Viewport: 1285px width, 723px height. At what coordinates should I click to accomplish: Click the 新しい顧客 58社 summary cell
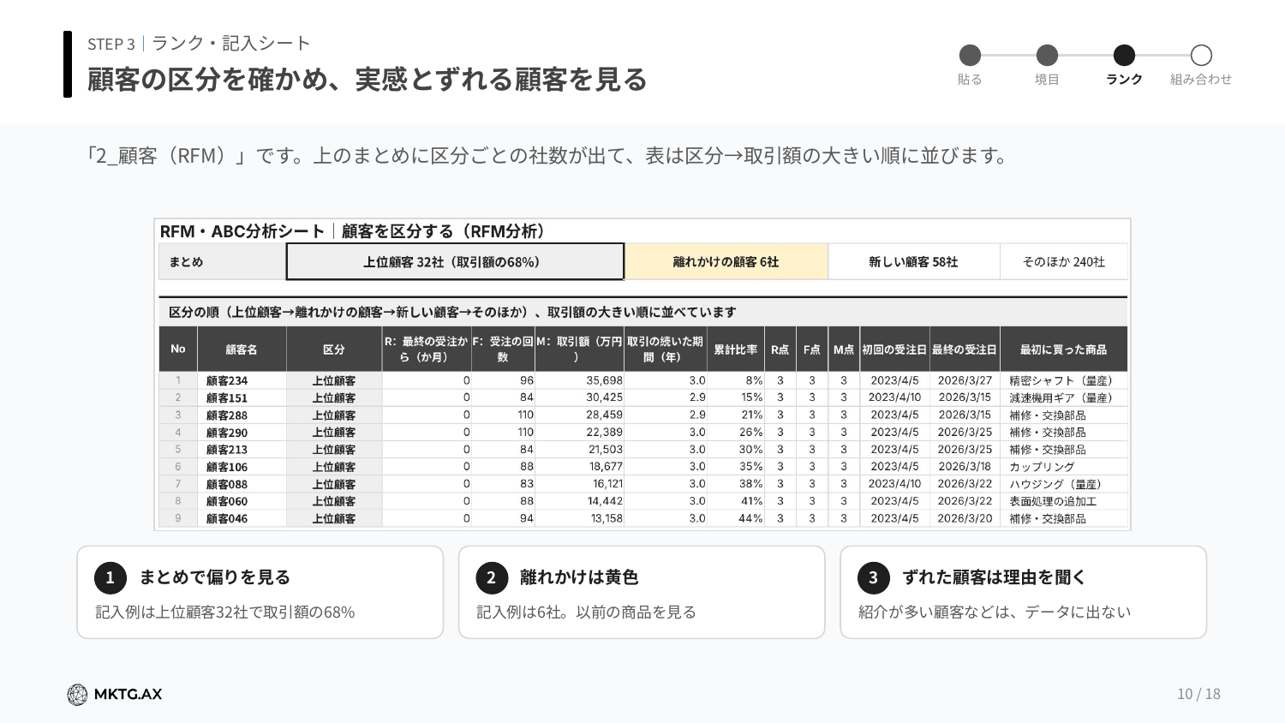click(x=913, y=262)
